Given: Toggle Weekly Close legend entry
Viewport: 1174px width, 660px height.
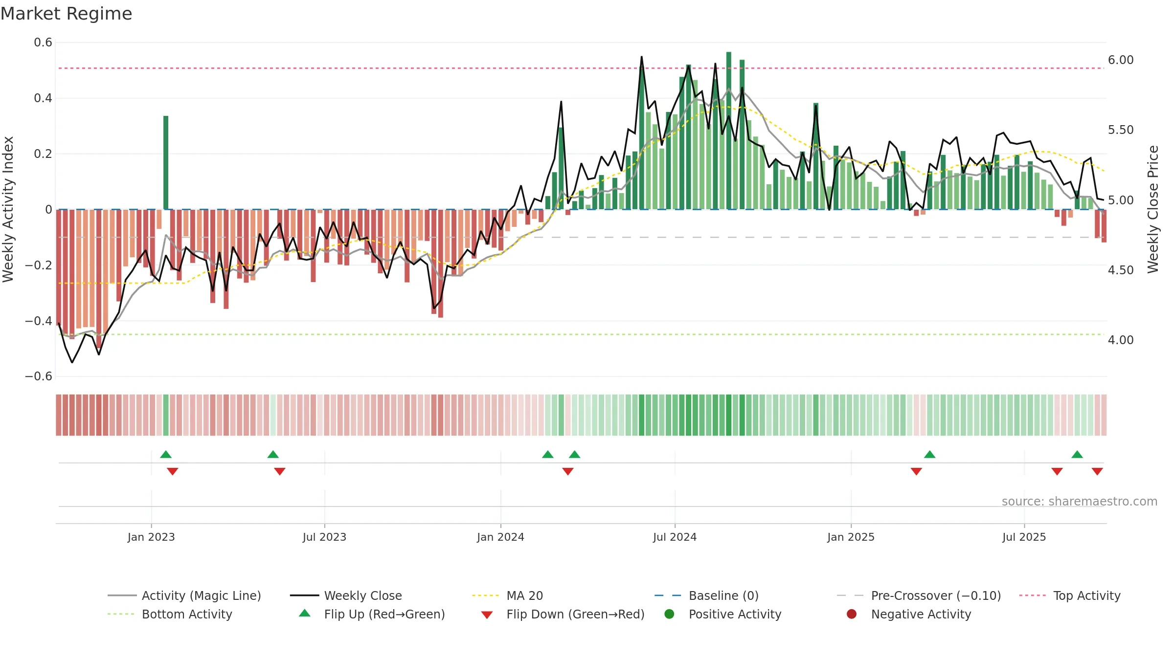Looking at the screenshot, I should click(x=346, y=595).
